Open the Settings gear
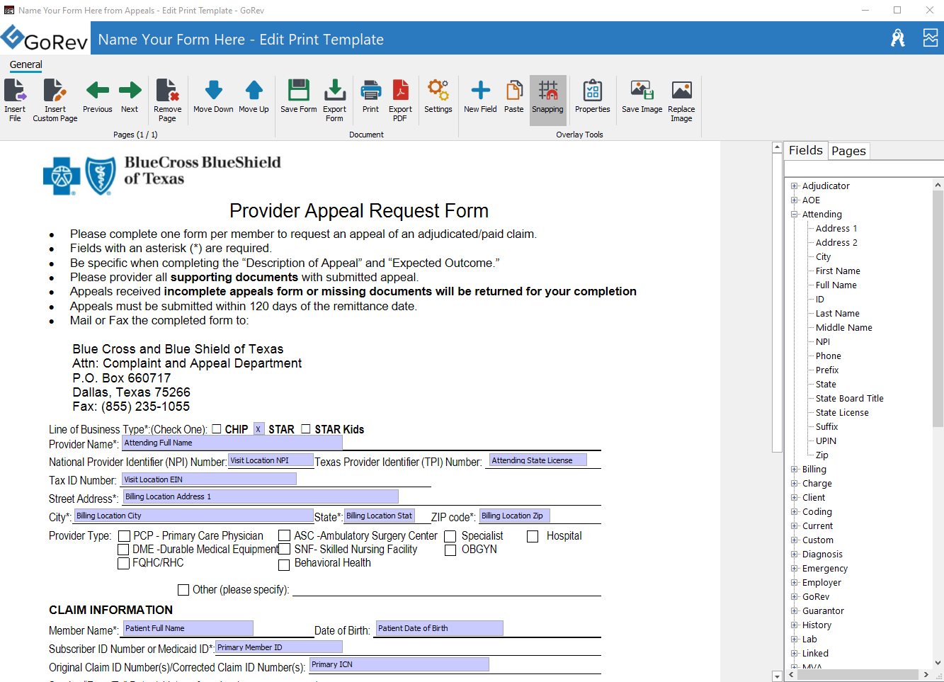This screenshot has height=682, width=944. pos(438,96)
